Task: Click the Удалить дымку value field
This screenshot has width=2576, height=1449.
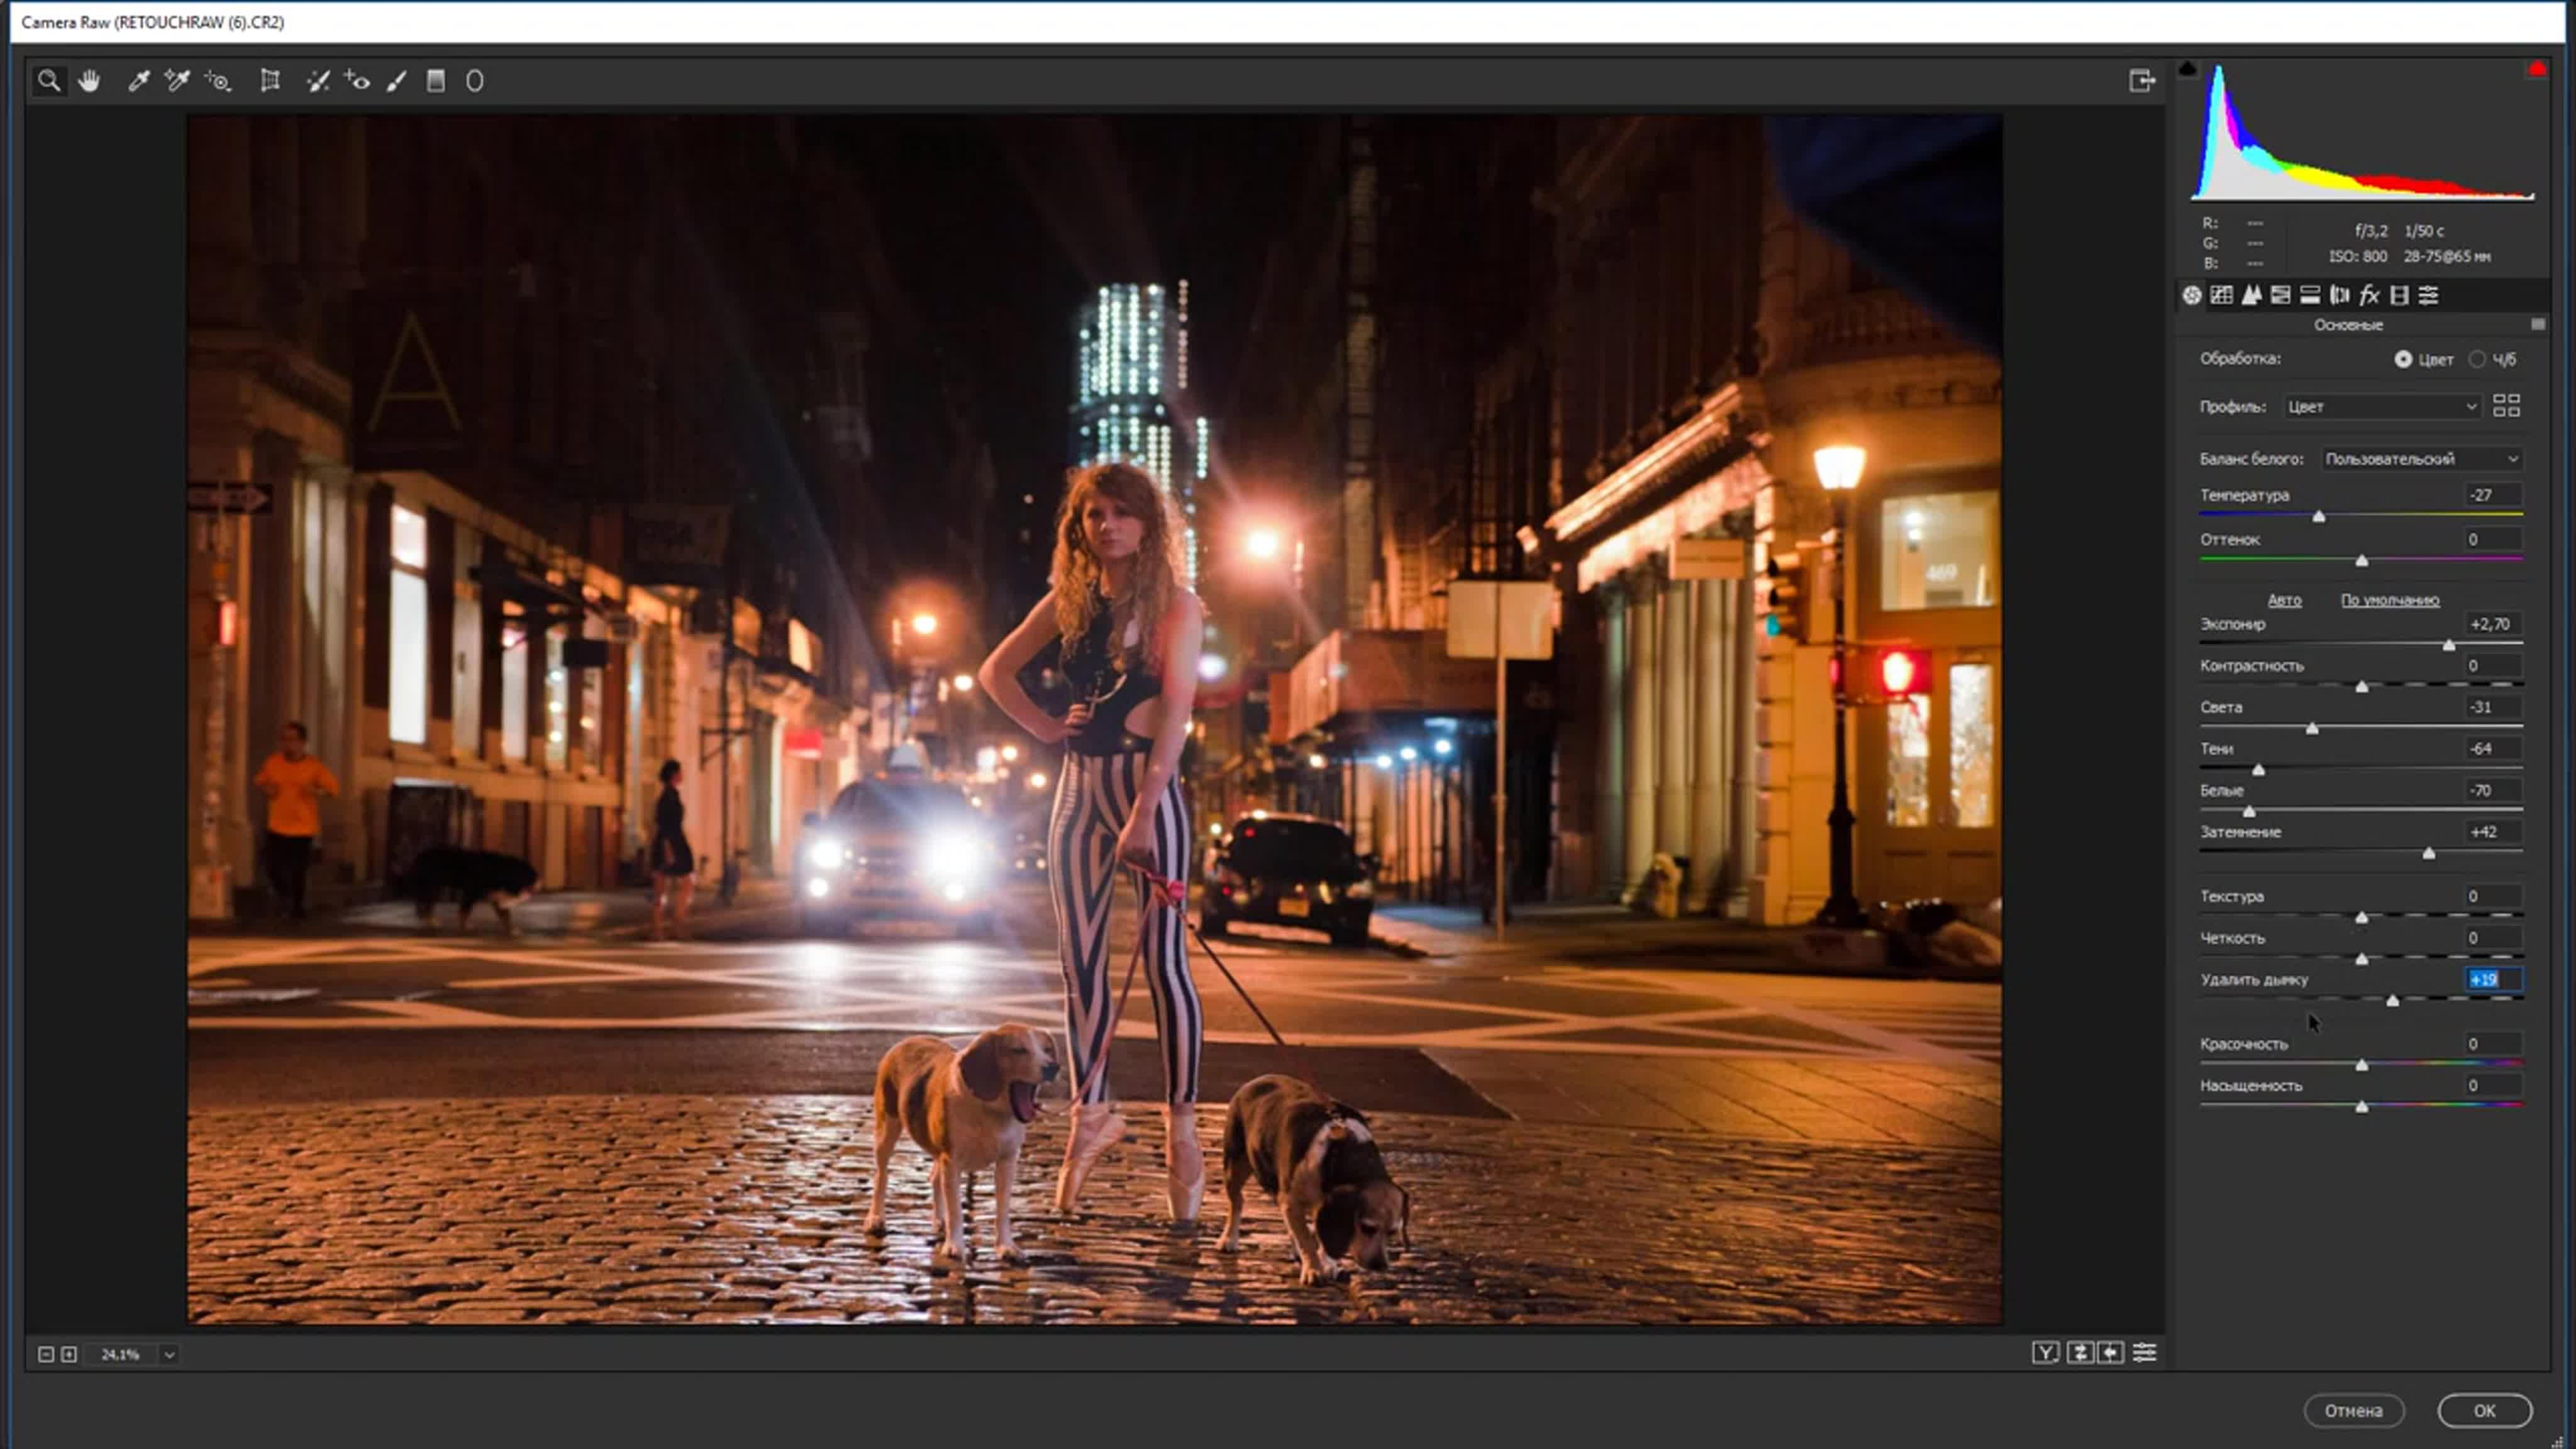Action: pyautogui.click(x=2493, y=980)
